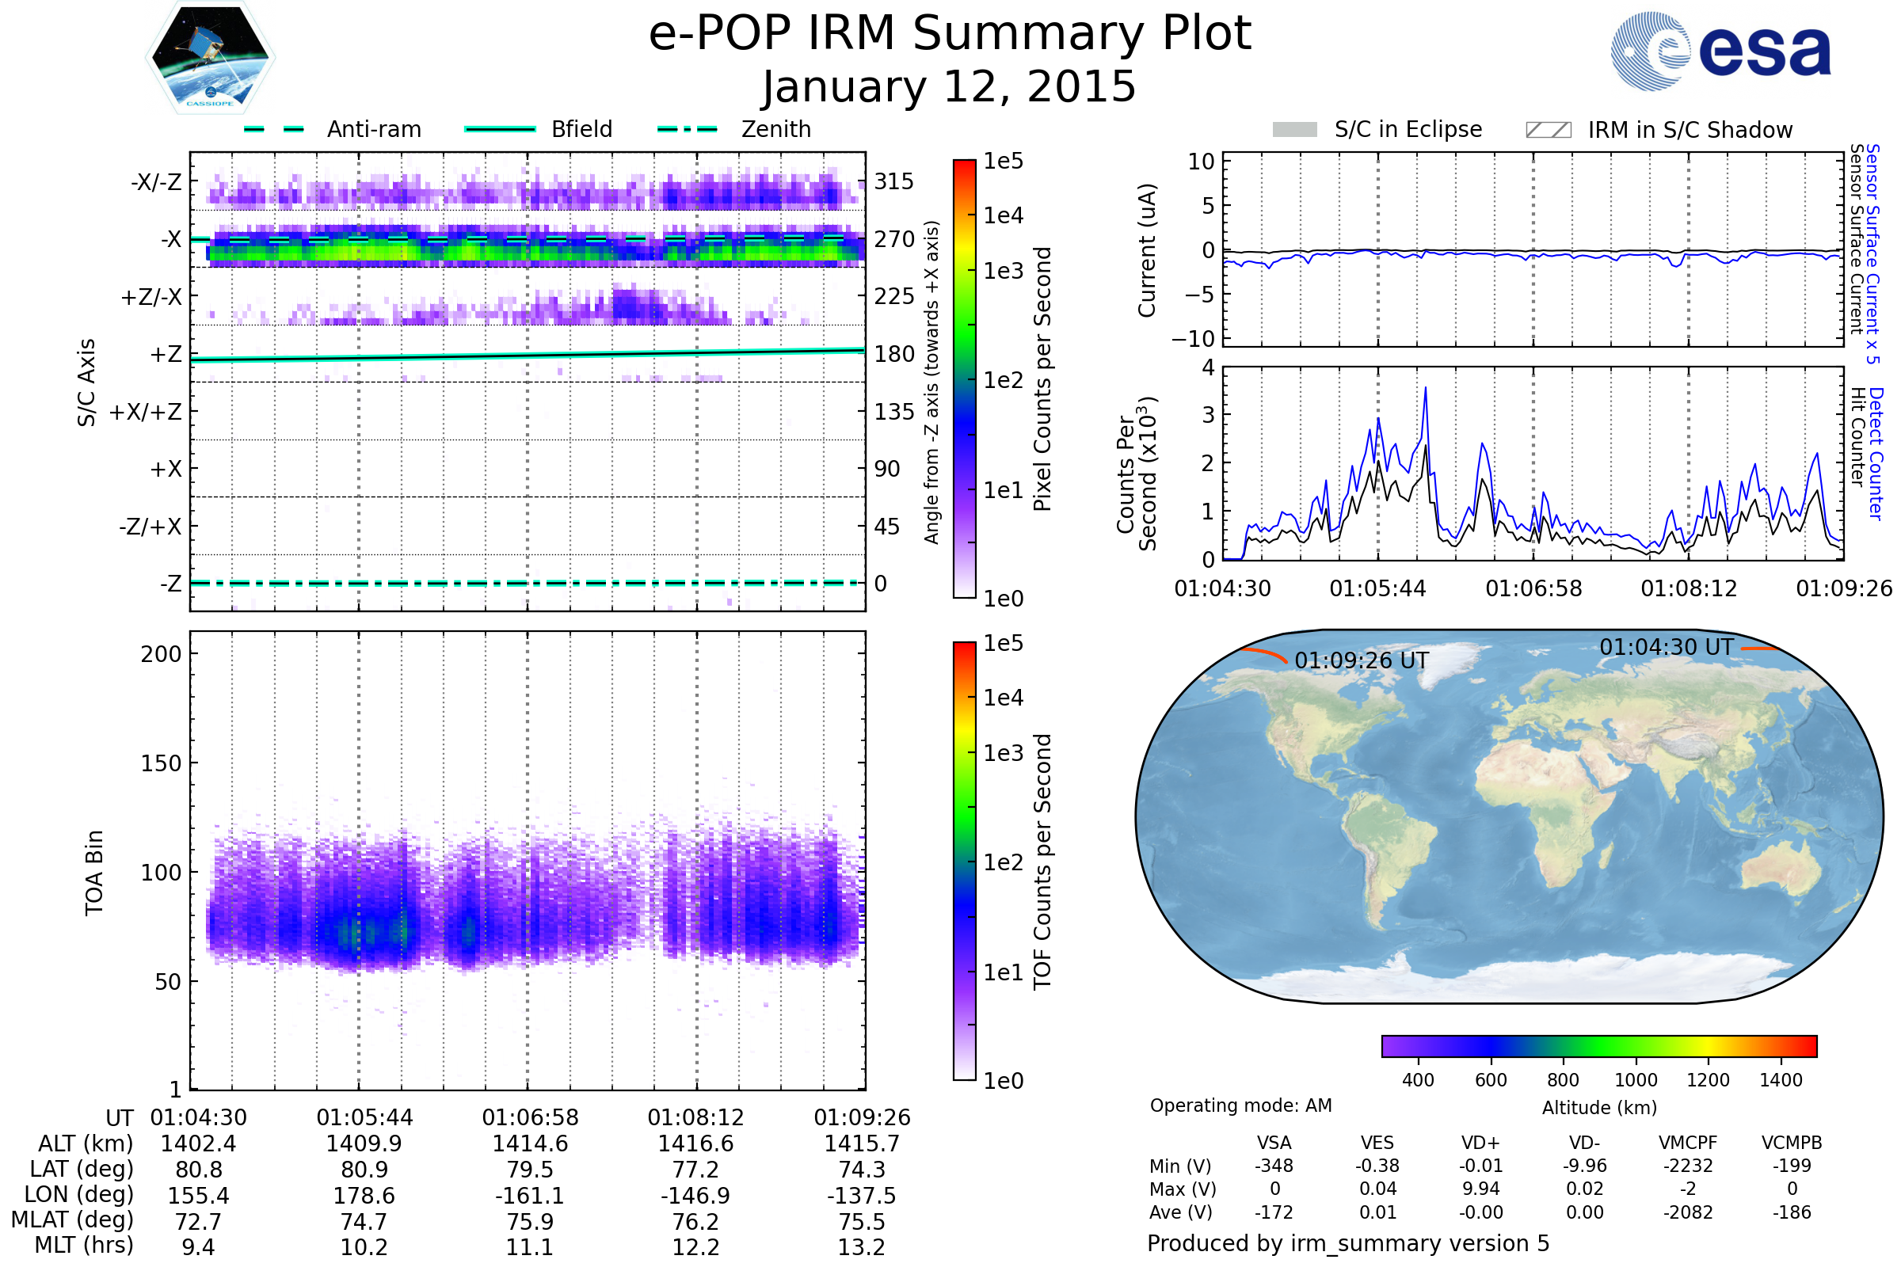Click the ESA logo
Image resolution: width=1901 pixels, height=1267 pixels.
(1721, 51)
